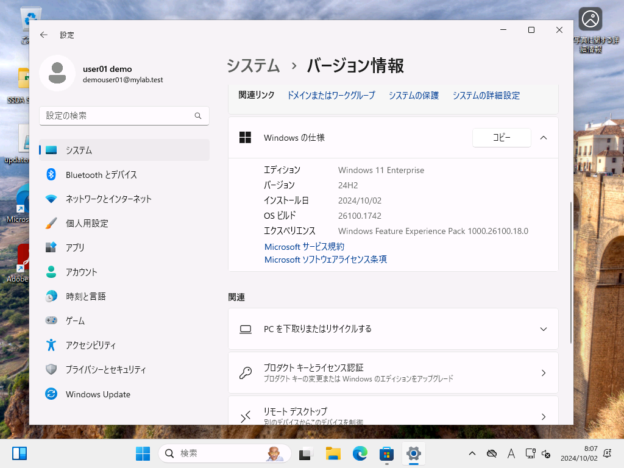Click search magnifier icon in settings search
This screenshot has height=468, width=624.
(x=198, y=116)
